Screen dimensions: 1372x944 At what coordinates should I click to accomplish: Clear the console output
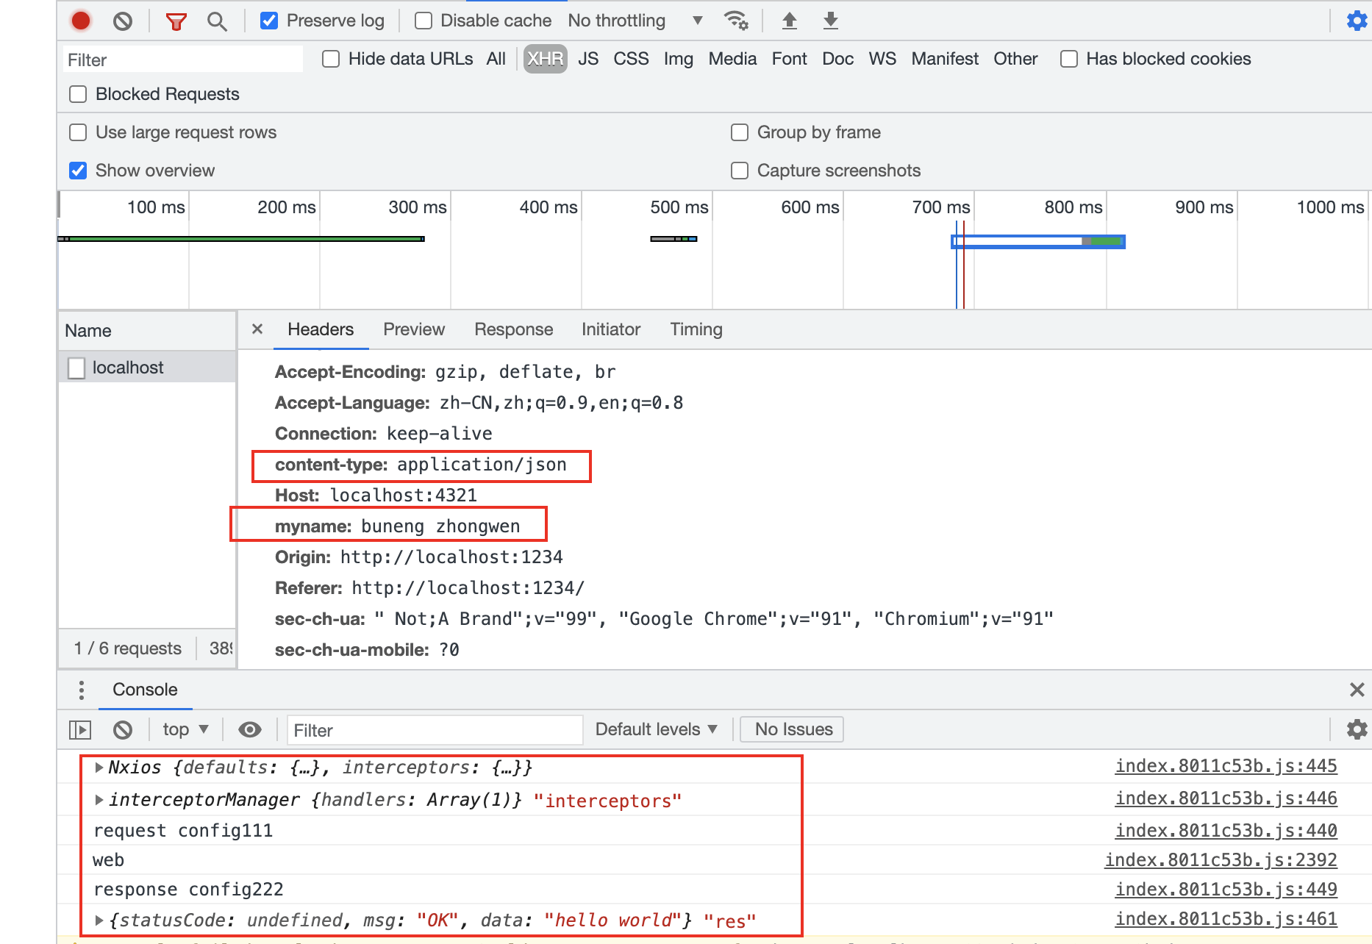coord(123,729)
